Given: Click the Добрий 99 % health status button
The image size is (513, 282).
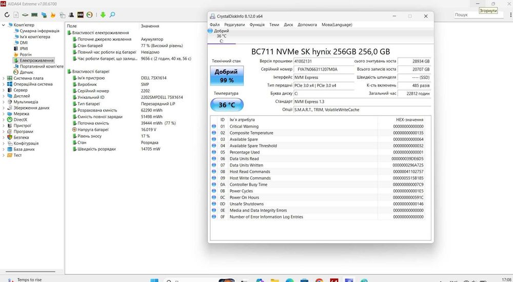Looking at the screenshot, I should click(x=227, y=76).
